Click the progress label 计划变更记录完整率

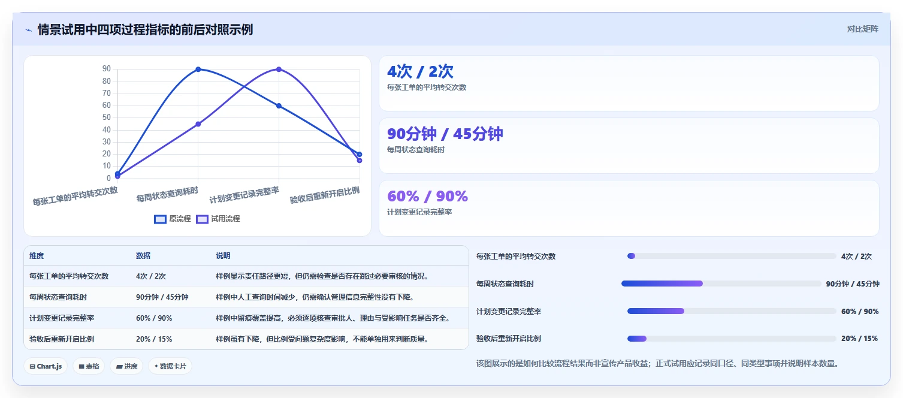pos(509,312)
